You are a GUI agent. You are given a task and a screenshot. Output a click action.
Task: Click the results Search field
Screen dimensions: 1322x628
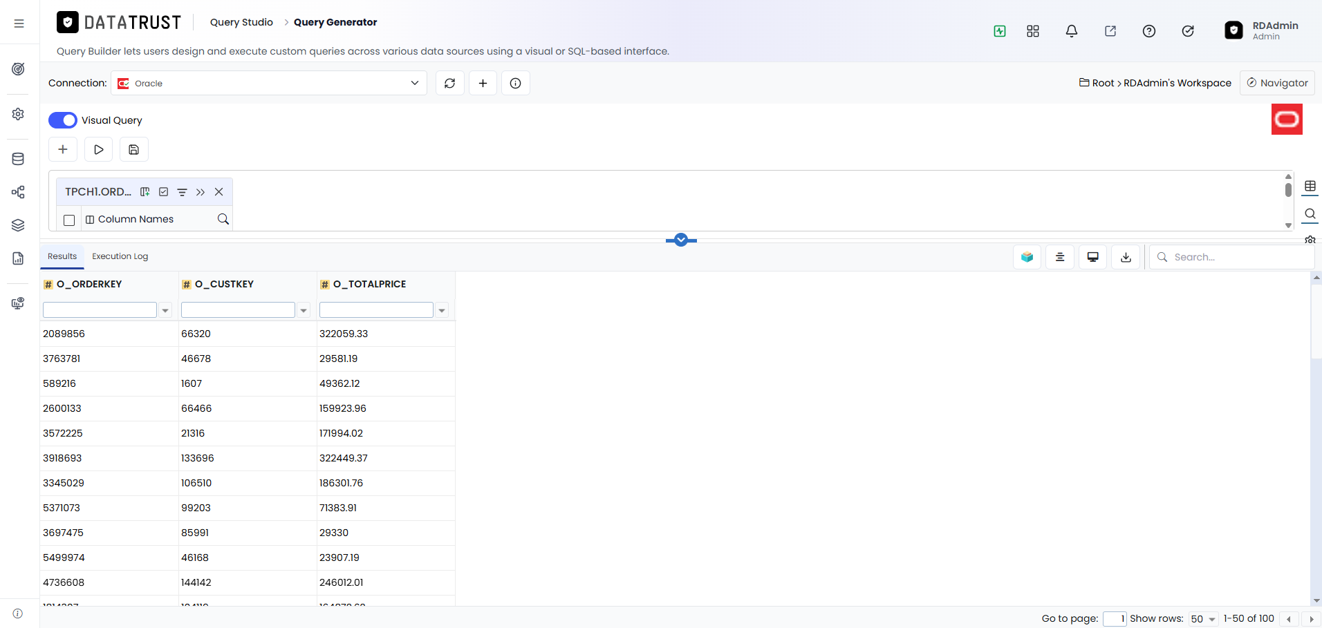(x=1232, y=257)
